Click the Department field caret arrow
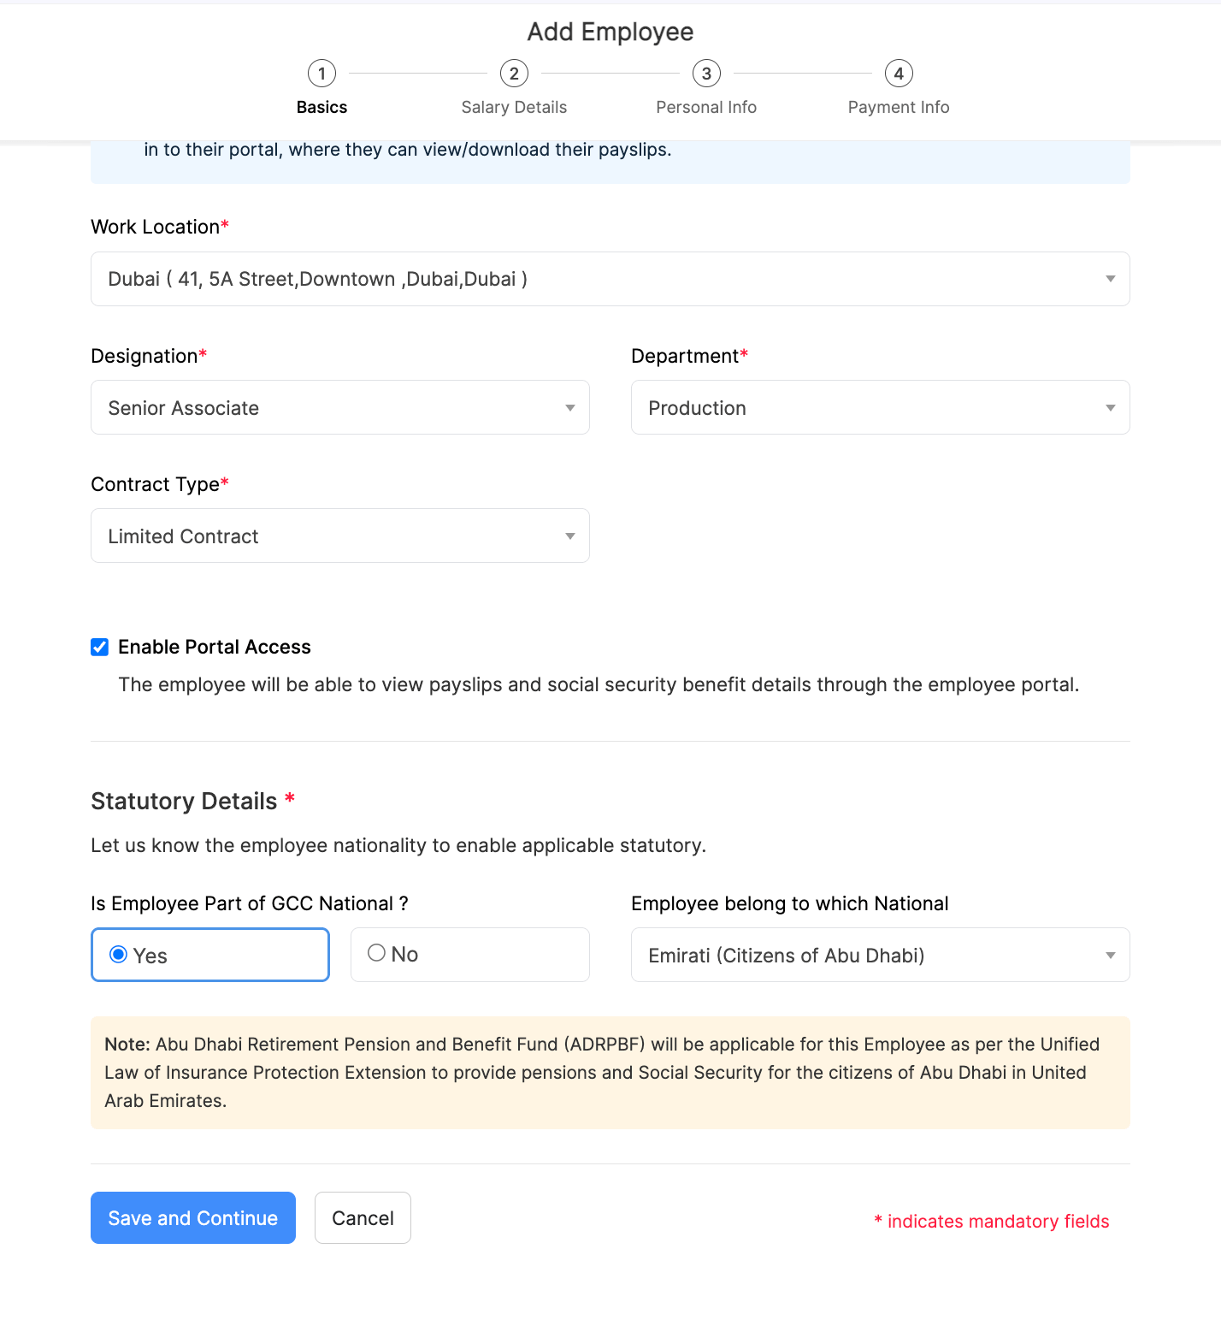 1110,408
